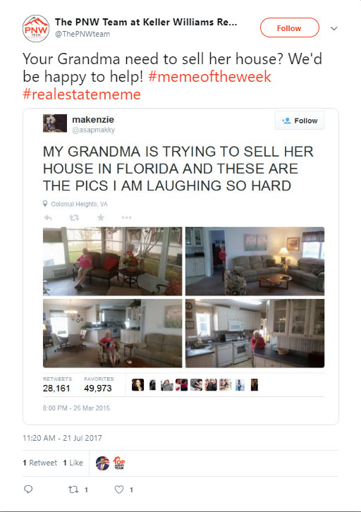Viewport: 361px width, 512px height.
Task: Click the reply speech bubble icon
Action: 28,489
